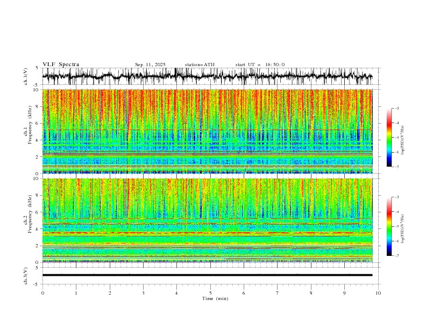Click the "VLF Spectra" plot title
This screenshot has height=329, width=426.
pos(61,65)
